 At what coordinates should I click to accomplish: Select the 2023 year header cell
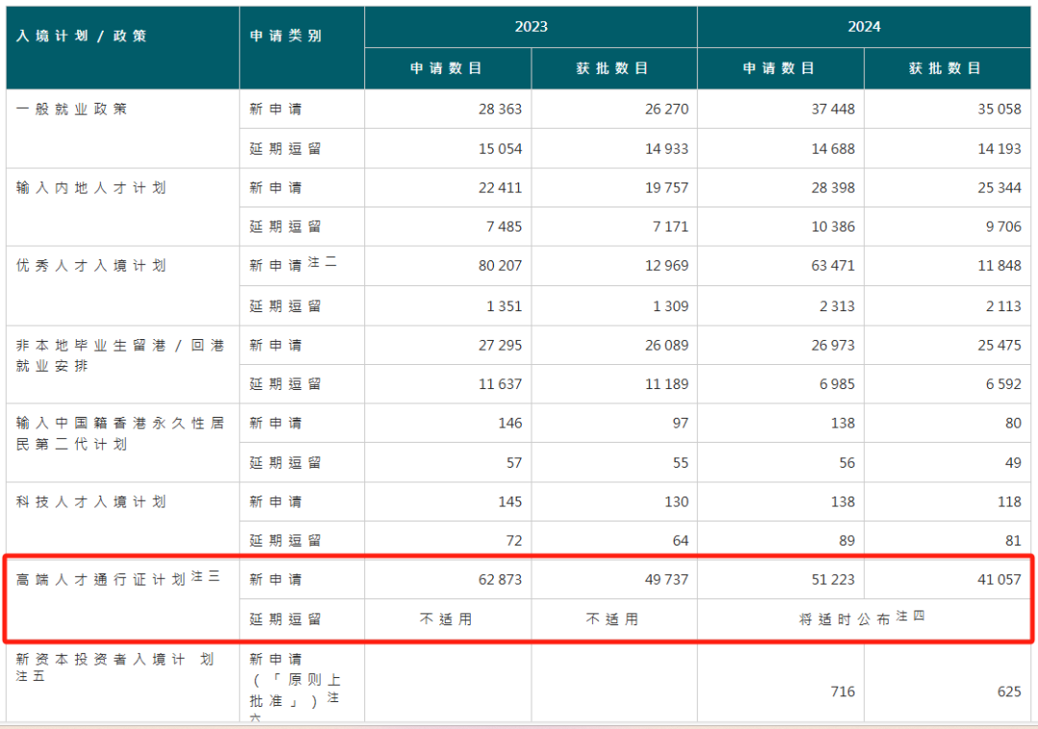click(x=531, y=27)
